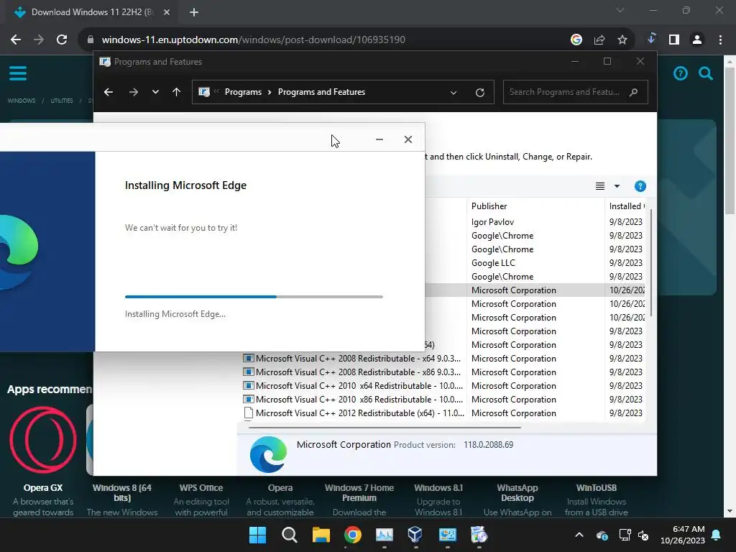Select Microsoft Visual C++ 2012 Redistributable (x64)
Viewport: 736px width, 552px height.
click(x=354, y=413)
